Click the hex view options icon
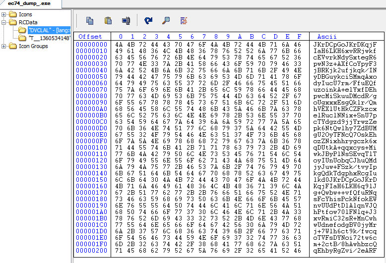This screenshot has width=386, height=263. pos(184,20)
